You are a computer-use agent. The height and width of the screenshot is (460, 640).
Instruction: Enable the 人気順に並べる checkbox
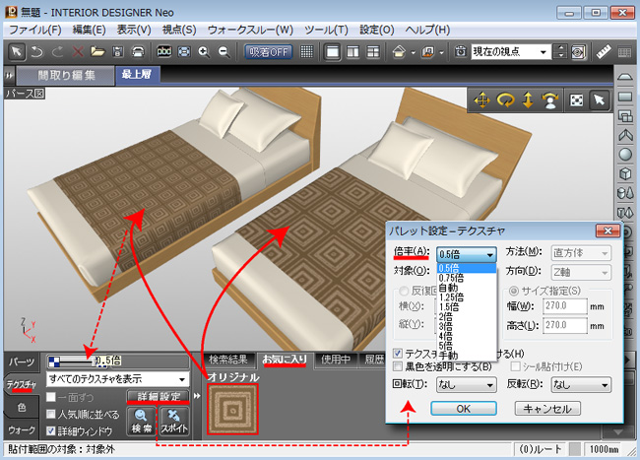52,413
